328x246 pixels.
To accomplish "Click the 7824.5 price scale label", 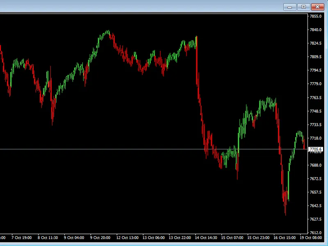I will pos(315,43).
